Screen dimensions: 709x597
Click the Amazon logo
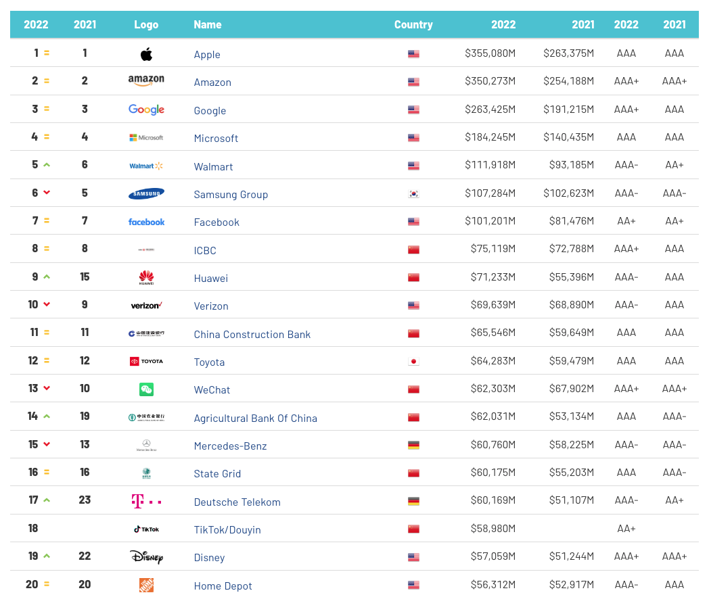click(x=146, y=80)
